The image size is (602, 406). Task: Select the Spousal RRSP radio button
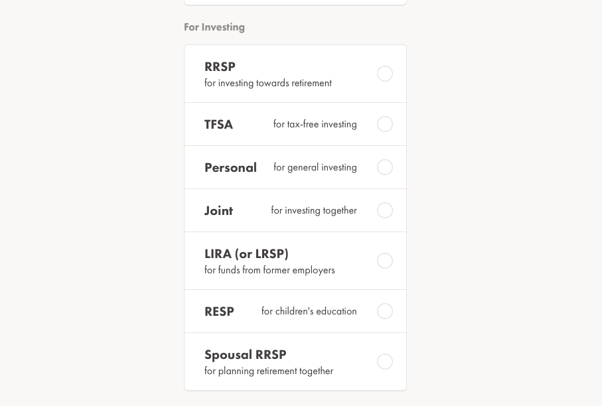(x=385, y=362)
